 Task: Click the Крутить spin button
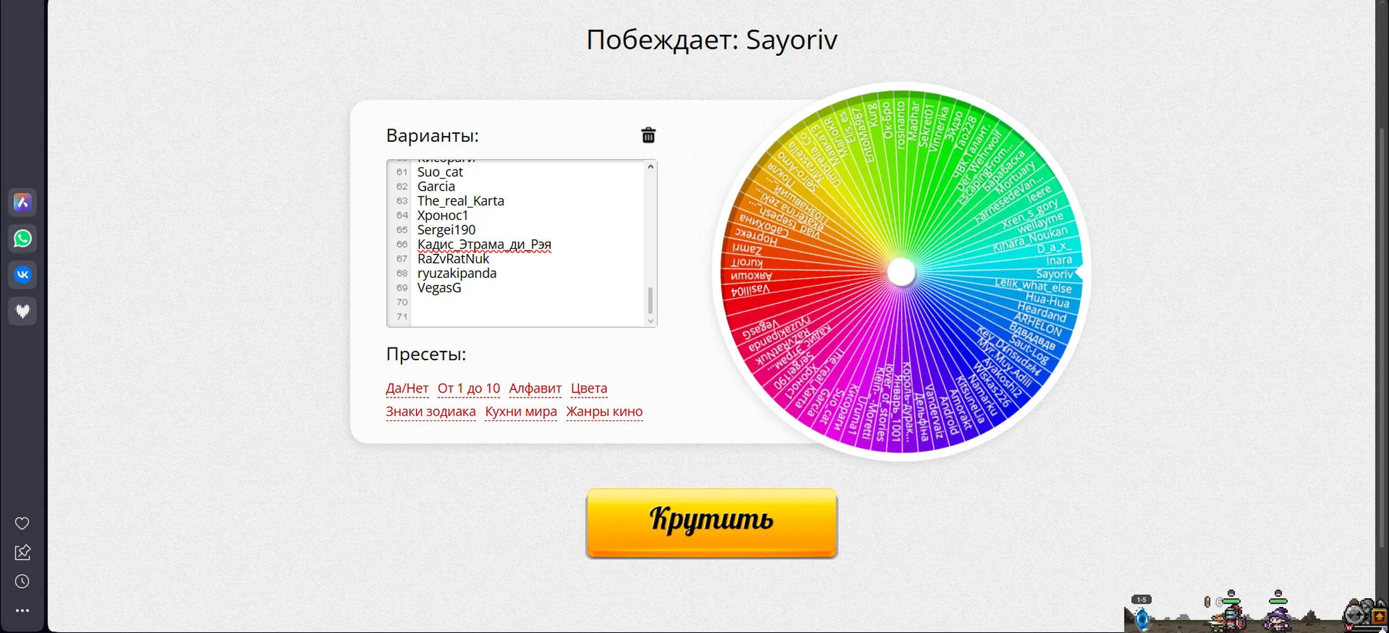(x=712, y=523)
